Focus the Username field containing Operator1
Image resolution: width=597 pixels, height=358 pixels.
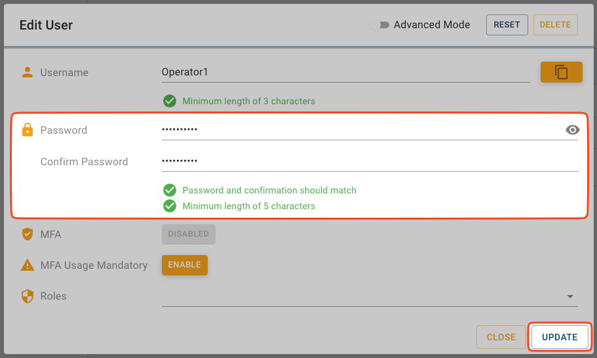(x=345, y=72)
